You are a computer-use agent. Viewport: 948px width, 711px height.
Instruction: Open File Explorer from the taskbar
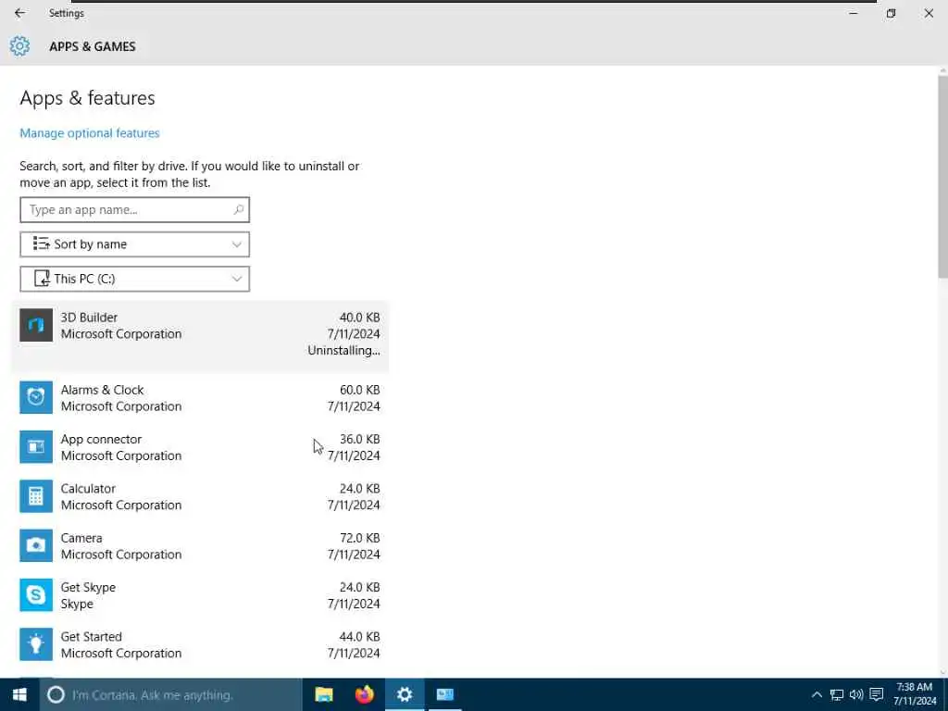tap(324, 694)
